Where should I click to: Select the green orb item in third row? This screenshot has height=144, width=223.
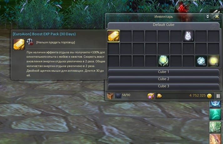pyautogui.click(x=163, y=61)
